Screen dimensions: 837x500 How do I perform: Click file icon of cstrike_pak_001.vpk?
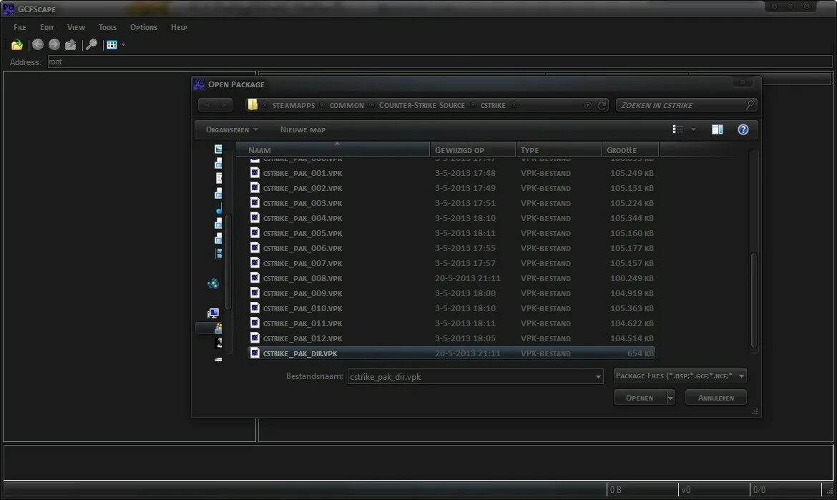(255, 173)
